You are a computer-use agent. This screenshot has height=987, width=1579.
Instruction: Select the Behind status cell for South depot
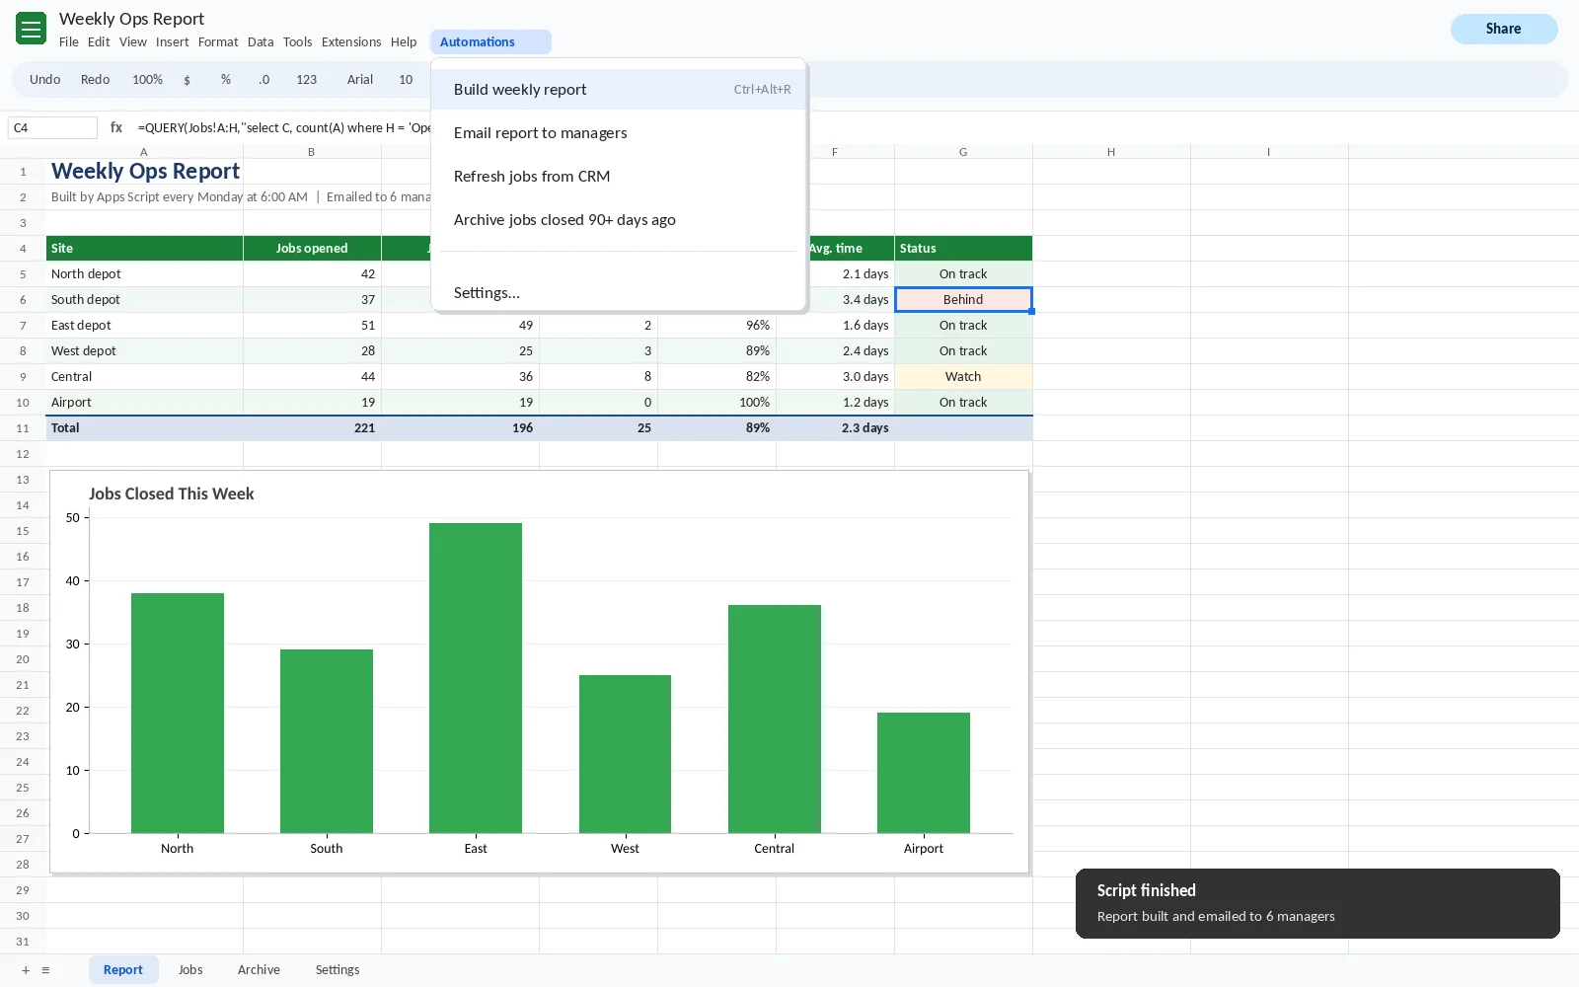(963, 300)
